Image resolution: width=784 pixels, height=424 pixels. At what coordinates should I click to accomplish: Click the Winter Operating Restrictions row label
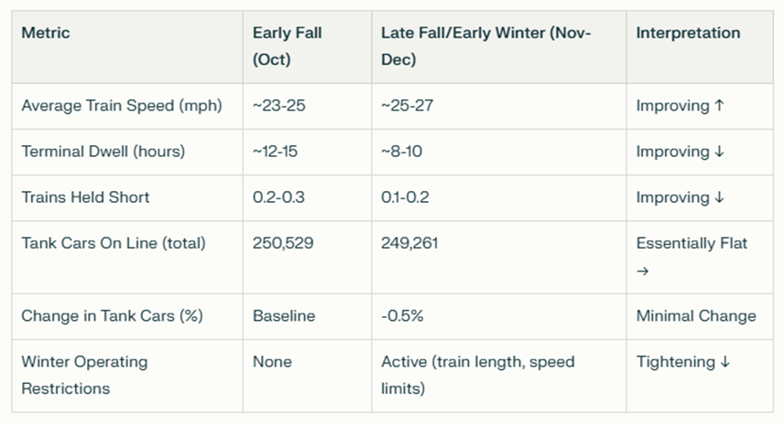tap(84, 375)
